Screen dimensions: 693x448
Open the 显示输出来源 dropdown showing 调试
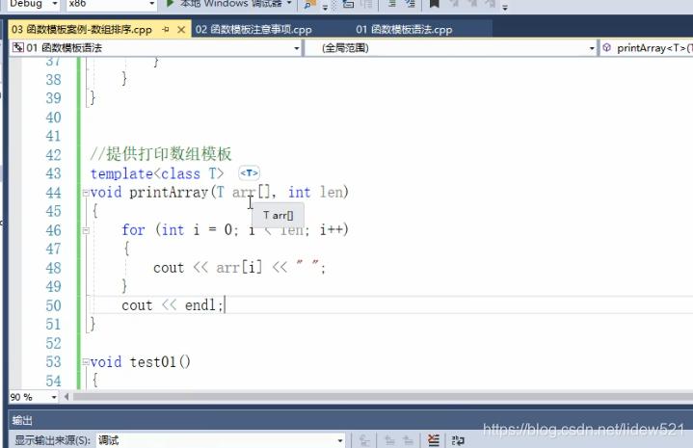point(221,440)
